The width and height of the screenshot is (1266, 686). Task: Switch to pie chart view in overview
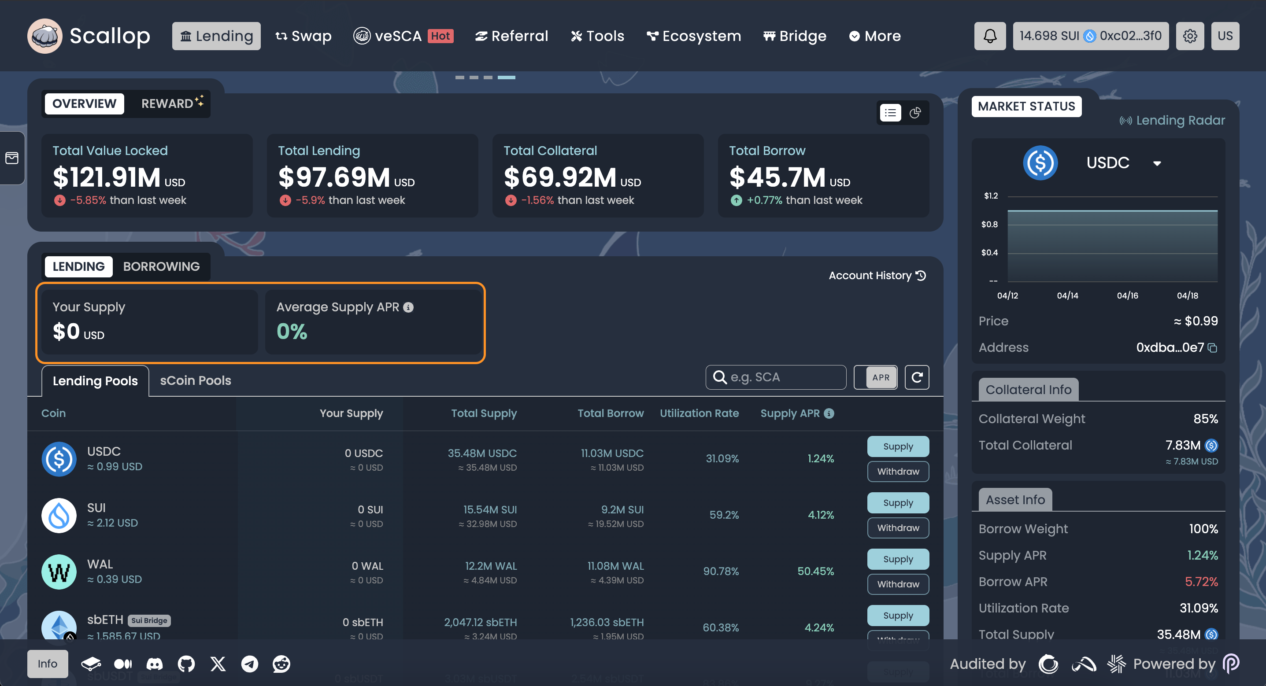pyautogui.click(x=915, y=113)
